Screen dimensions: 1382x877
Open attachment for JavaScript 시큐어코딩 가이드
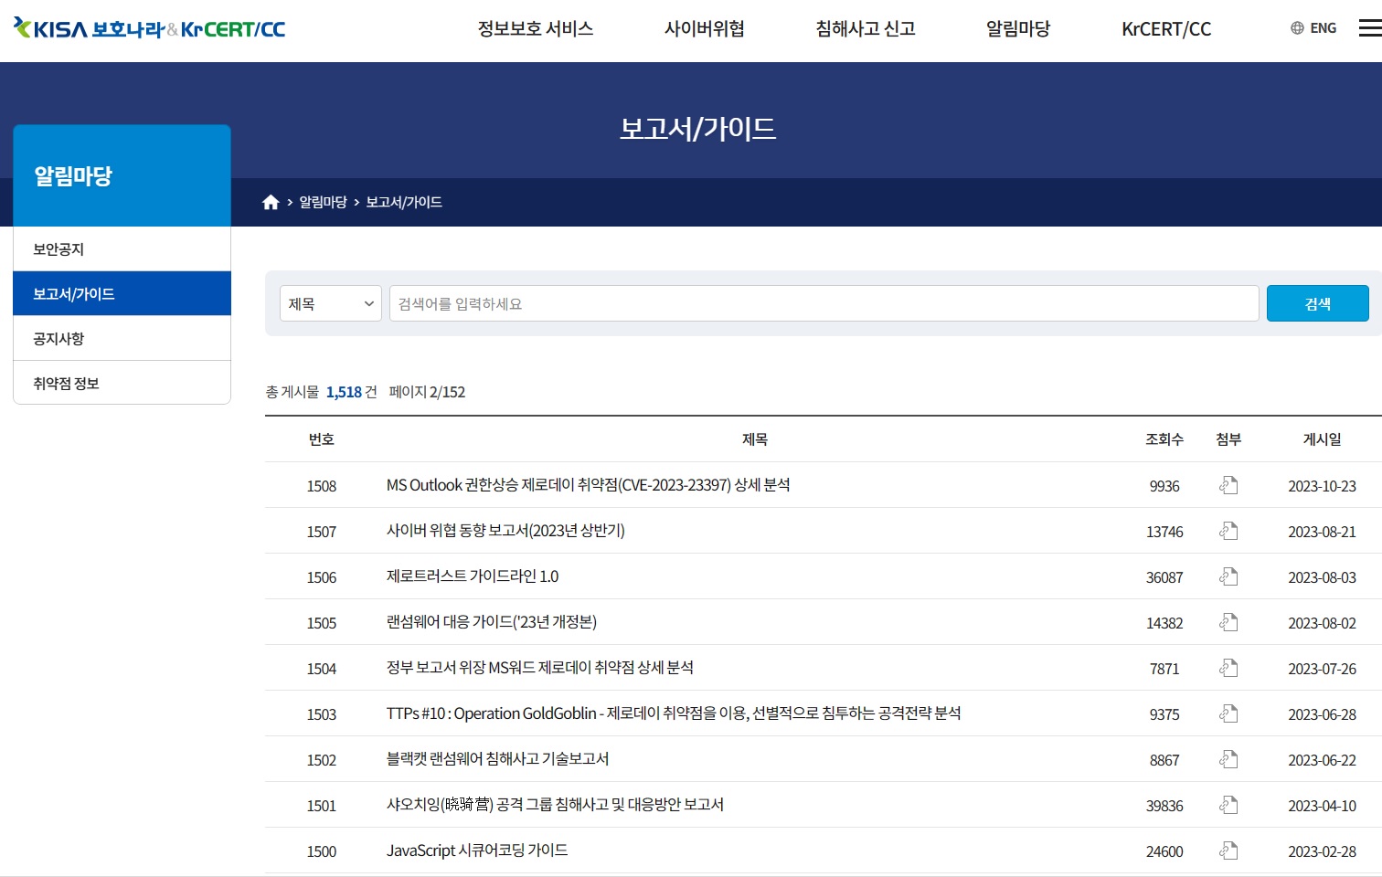[1228, 851]
